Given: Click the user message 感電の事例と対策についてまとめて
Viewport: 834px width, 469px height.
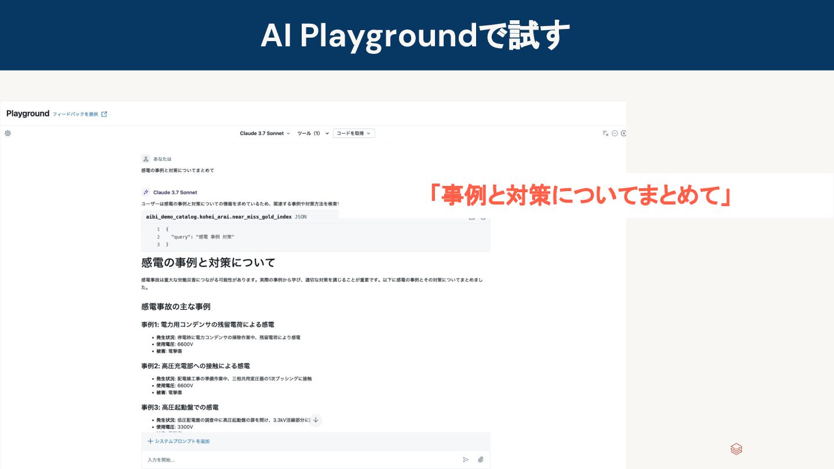Looking at the screenshot, I should (178, 171).
